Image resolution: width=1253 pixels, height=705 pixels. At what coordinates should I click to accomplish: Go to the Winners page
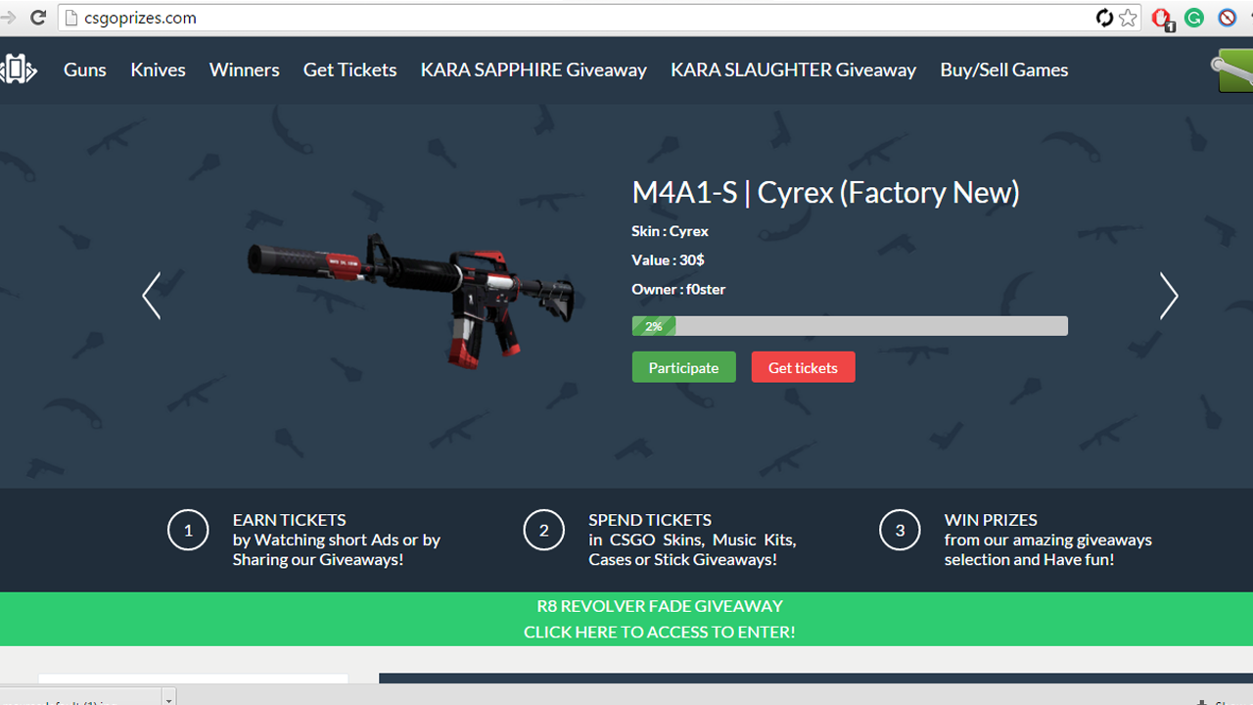[x=245, y=70]
